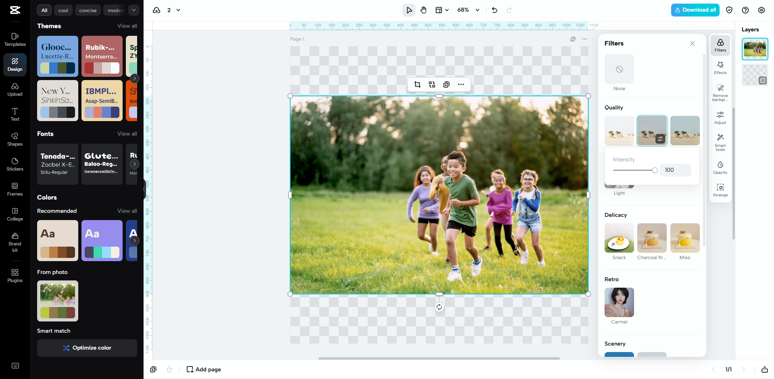
Task: Expand the theme tags dropdown chevron
Action: point(134,10)
